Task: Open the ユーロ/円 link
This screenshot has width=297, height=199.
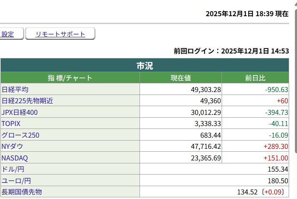Action: 16,181
